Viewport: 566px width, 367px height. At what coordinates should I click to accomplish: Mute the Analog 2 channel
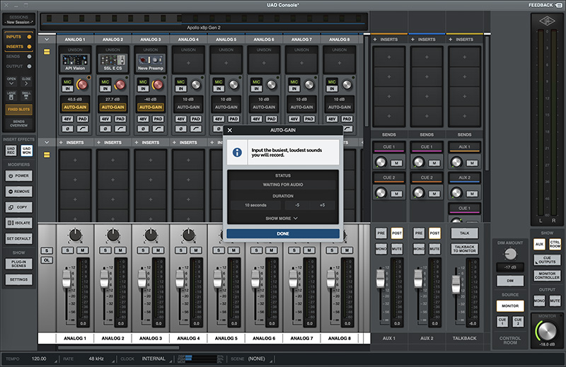(121, 250)
